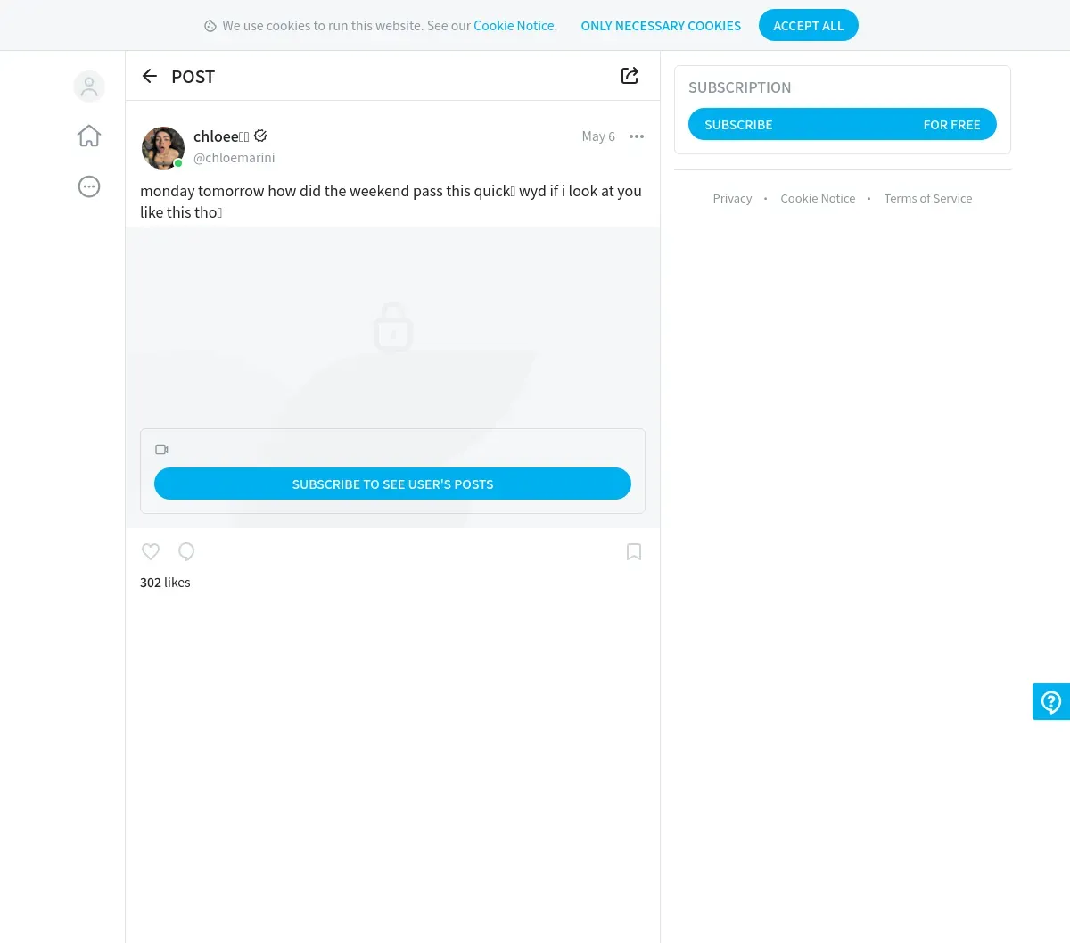Open the help widget question mark
The width and height of the screenshot is (1070, 943).
point(1051,702)
